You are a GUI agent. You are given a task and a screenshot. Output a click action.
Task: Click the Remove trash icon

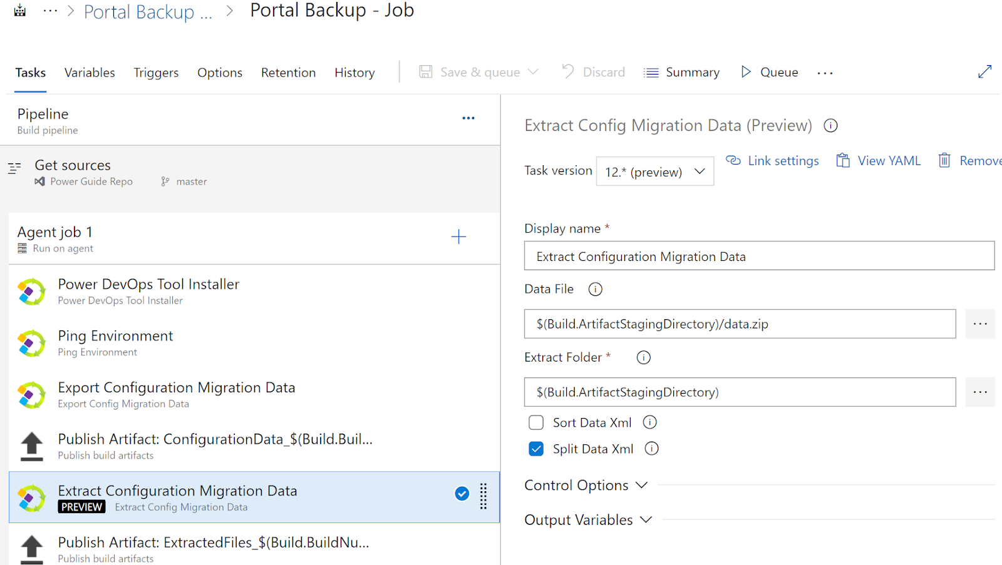pyautogui.click(x=944, y=161)
